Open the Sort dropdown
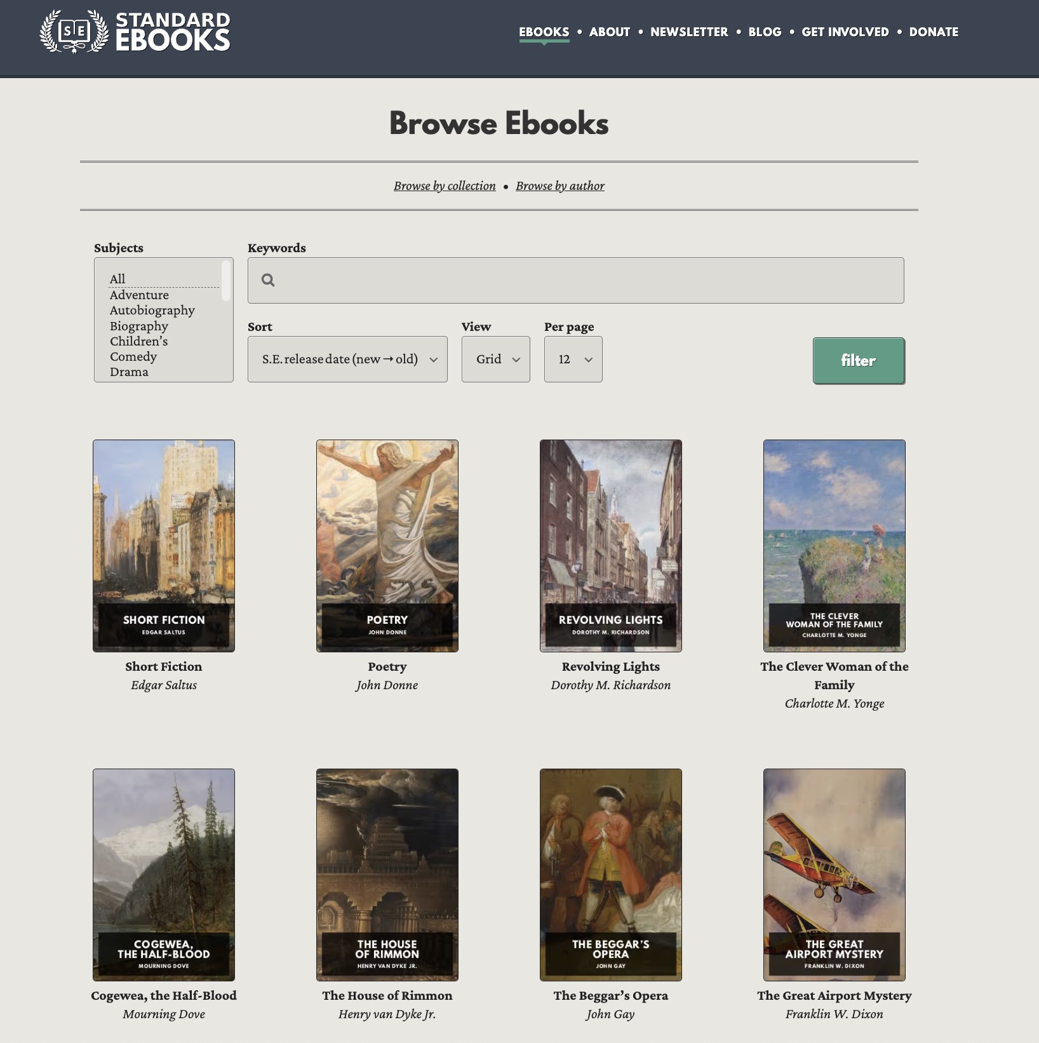 347,359
